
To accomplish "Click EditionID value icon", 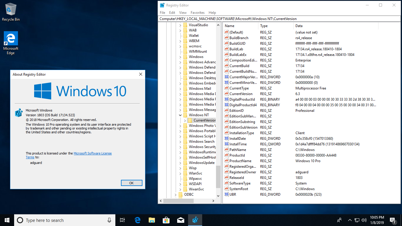I will (x=226, y=111).
